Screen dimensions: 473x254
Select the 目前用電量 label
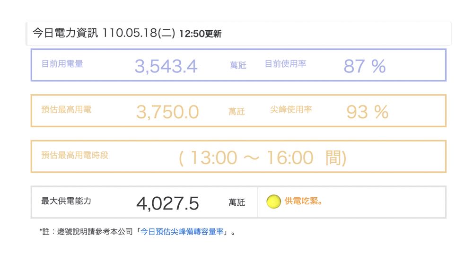click(62, 64)
